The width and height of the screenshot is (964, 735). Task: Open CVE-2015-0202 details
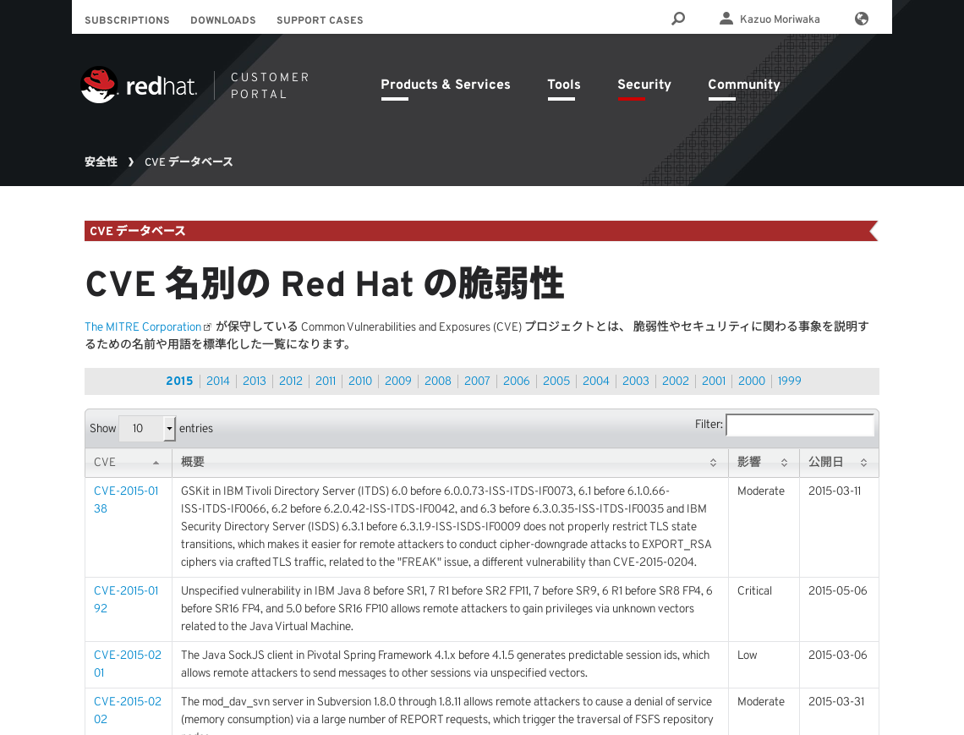pos(128,710)
